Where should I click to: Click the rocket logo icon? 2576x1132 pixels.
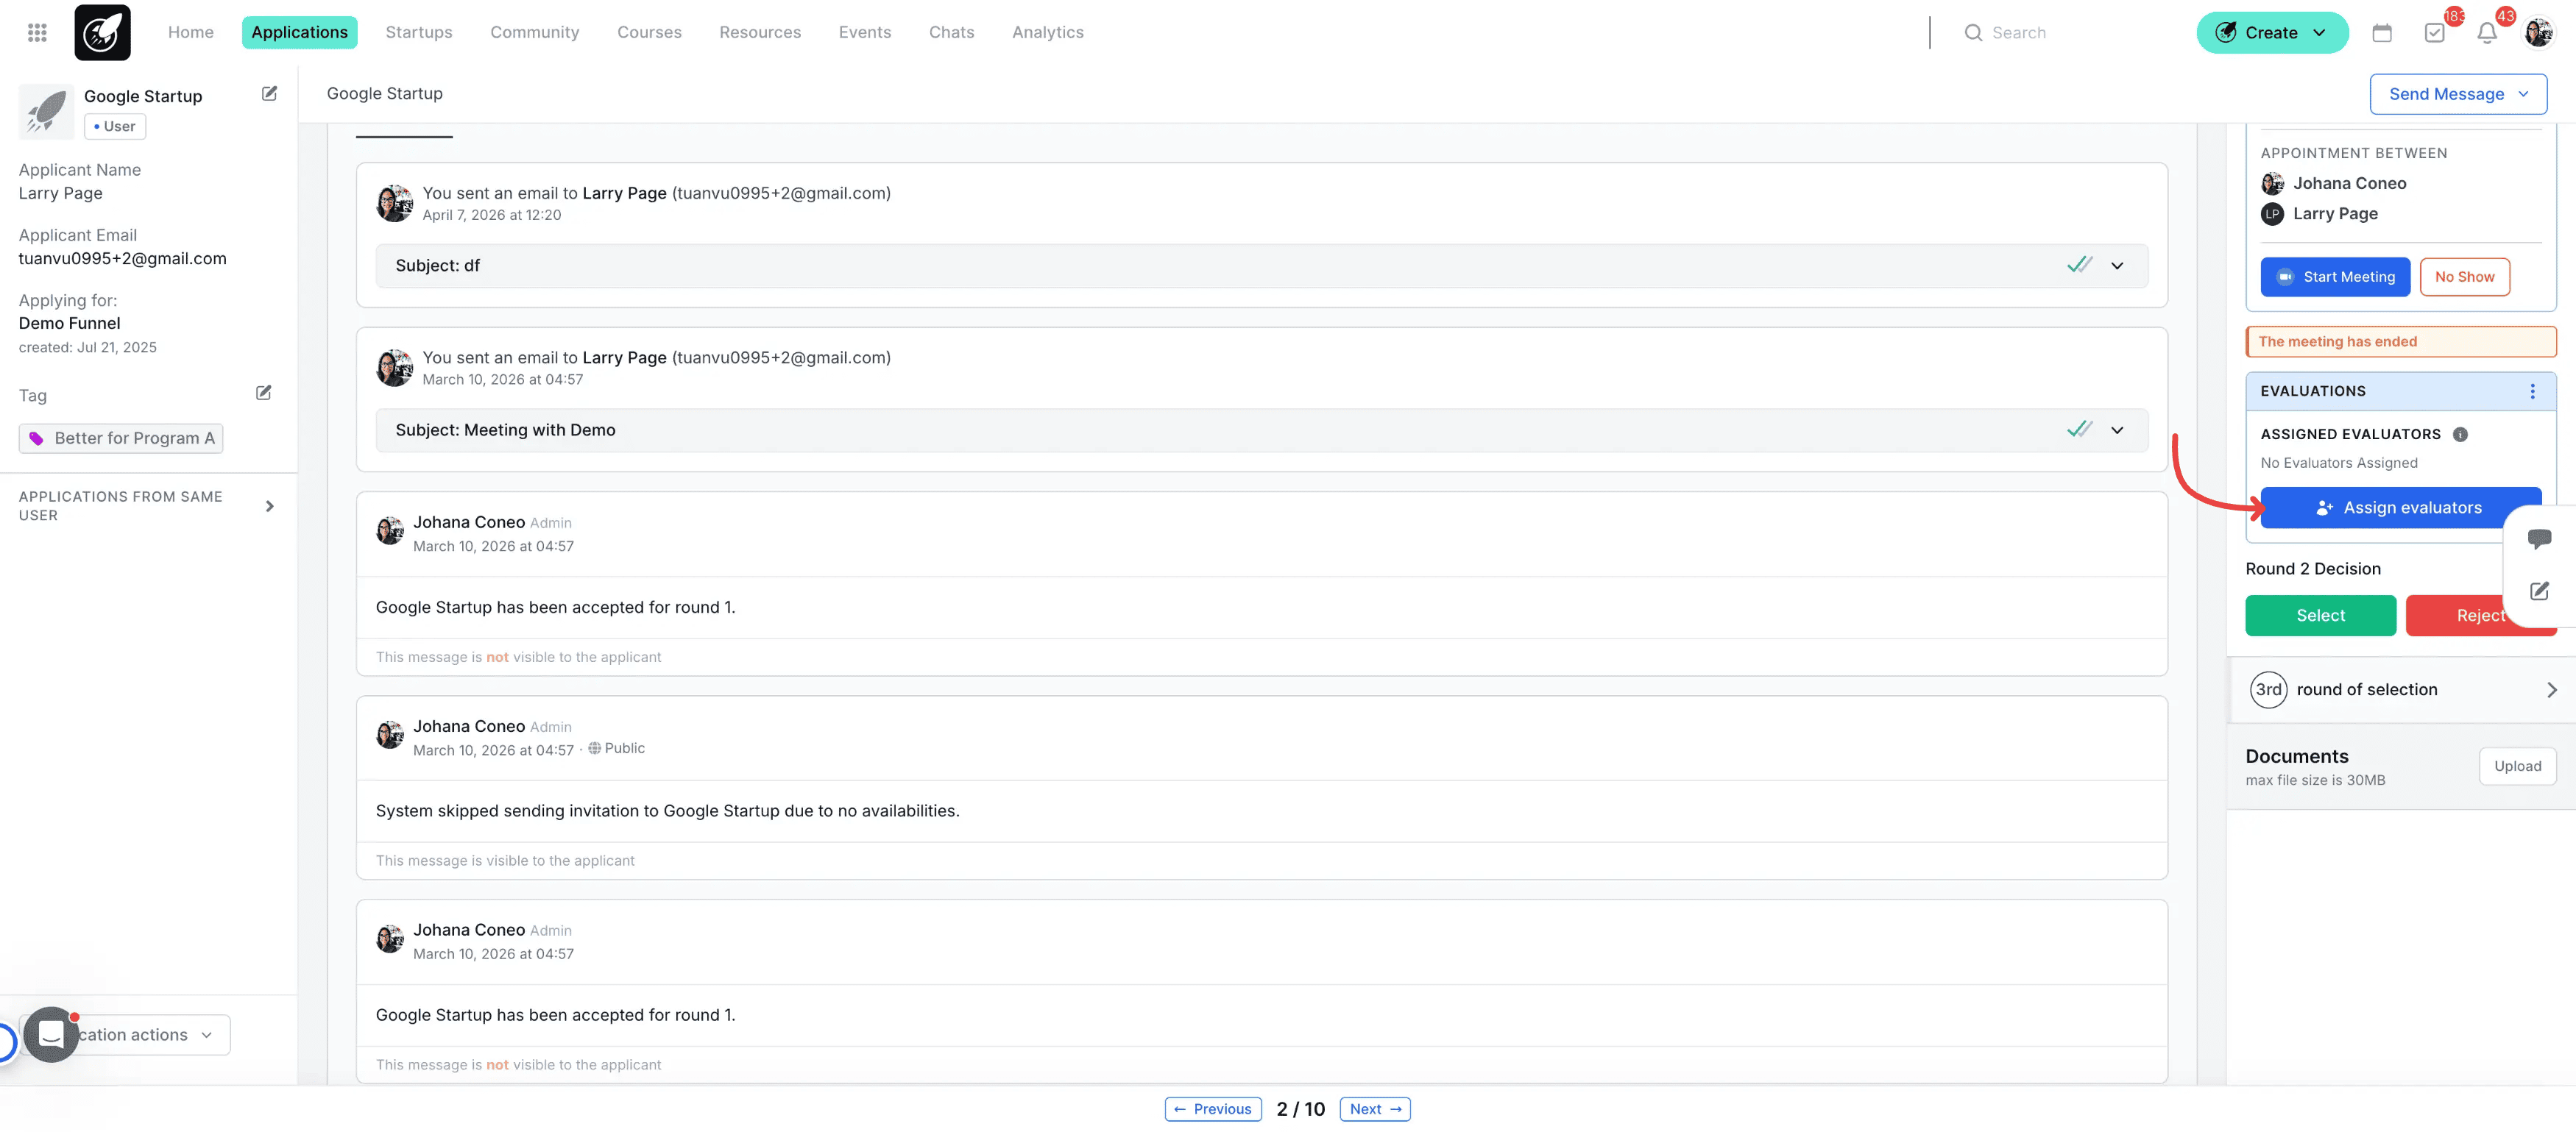tap(102, 32)
